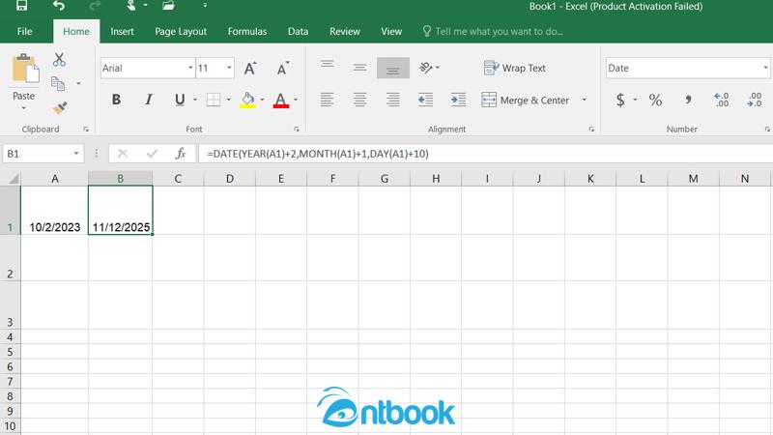Switch to the View tab
Viewport: 773px width, 435px height.
tap(391, 32)
